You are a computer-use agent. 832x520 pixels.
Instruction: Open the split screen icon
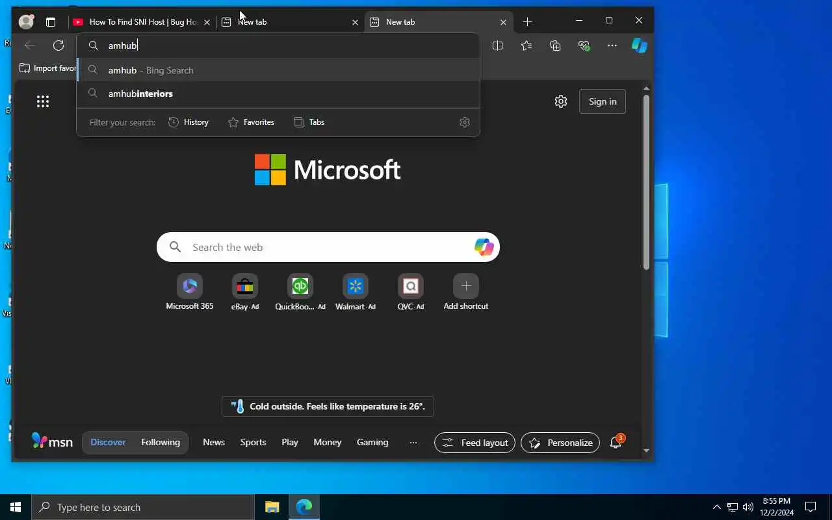[x=498, y=45]
